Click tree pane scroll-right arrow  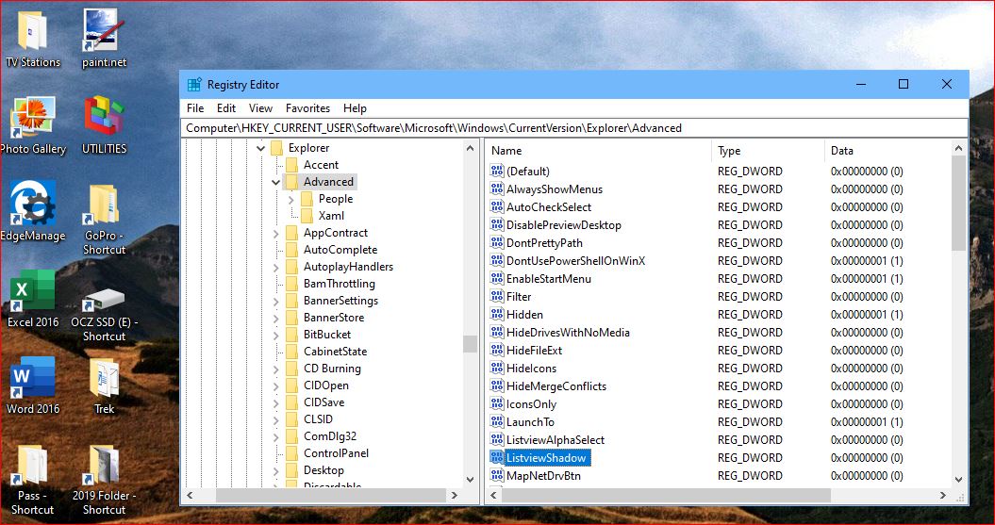454,495
